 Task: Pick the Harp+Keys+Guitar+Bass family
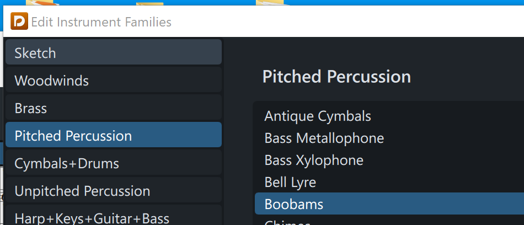[x=113, y=217]
